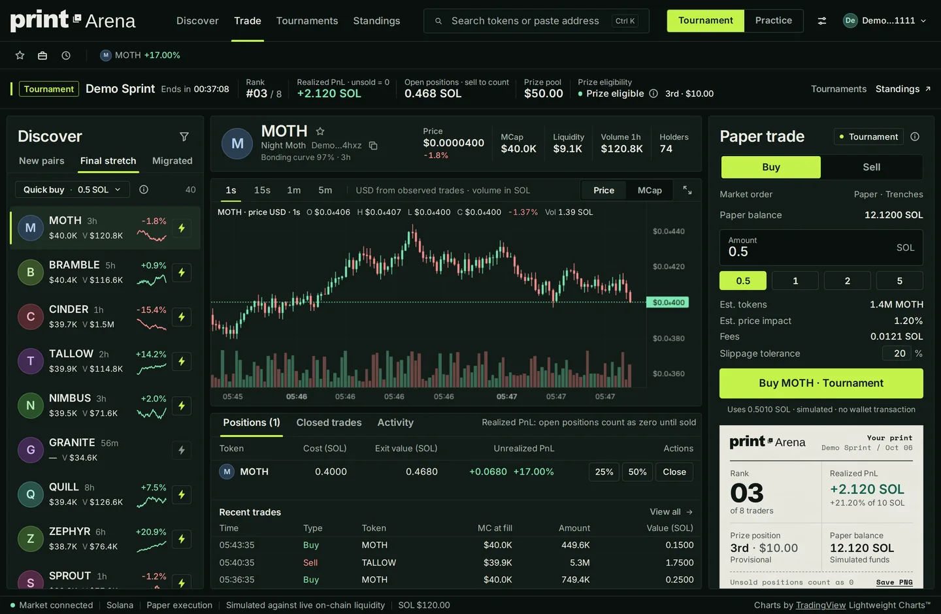Select the Tournament mode toggle in the header
The height and width of the screenshot is (614, 941).
706,21
